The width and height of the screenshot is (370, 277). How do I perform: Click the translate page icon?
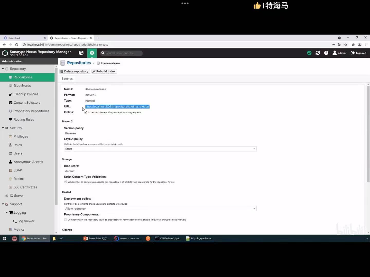[339, 45]
